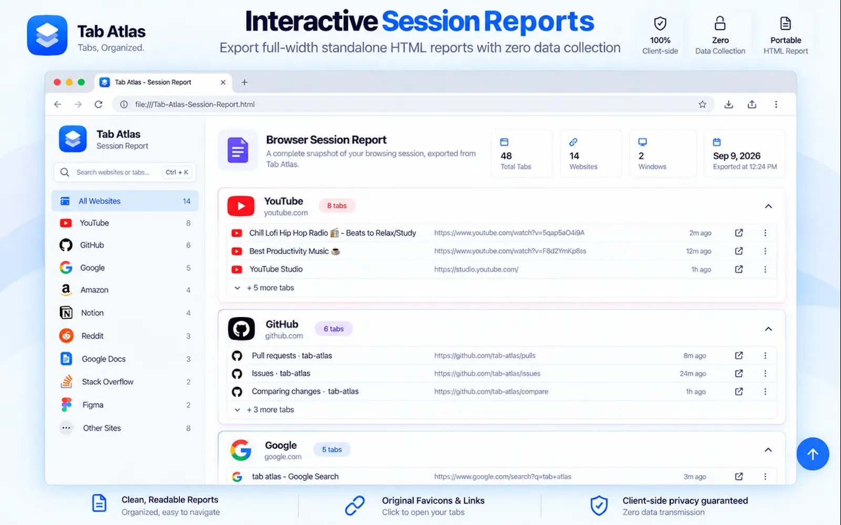The image size is (841, 525).
Task: Open Issues row external link icon
Action: pyautogui.click(x=739, y=373)
